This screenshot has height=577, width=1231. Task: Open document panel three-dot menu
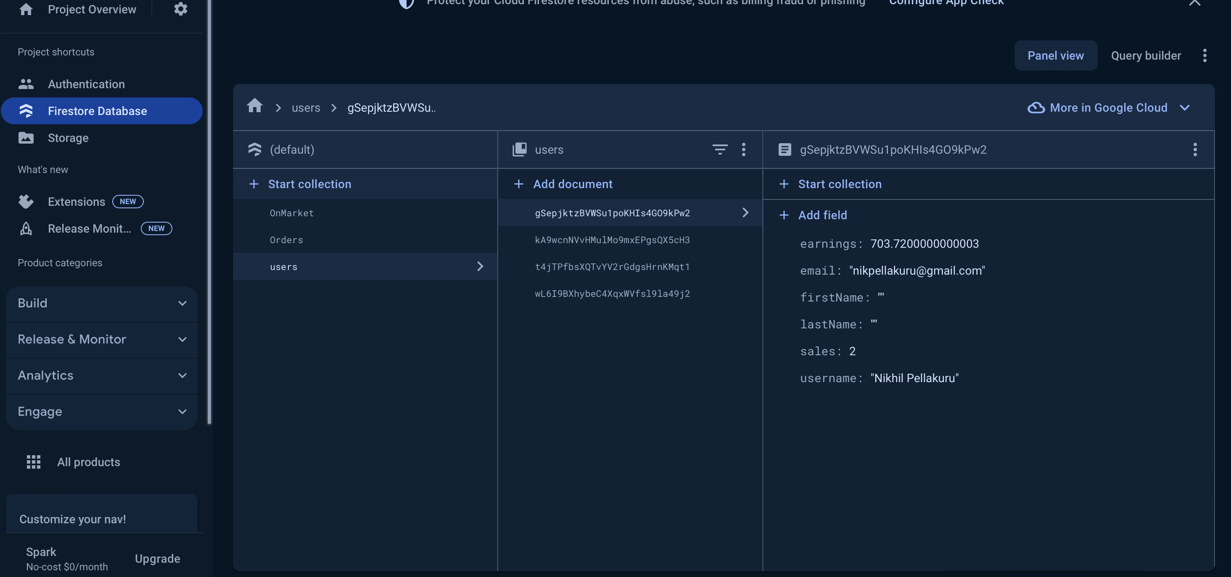pyautogui.click(x=1195, y=149)
